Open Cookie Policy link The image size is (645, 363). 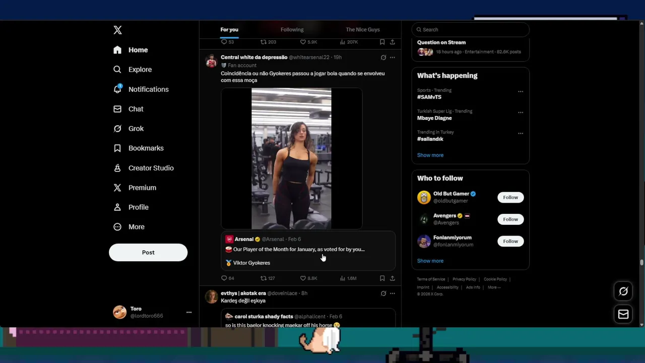(495, 279)
